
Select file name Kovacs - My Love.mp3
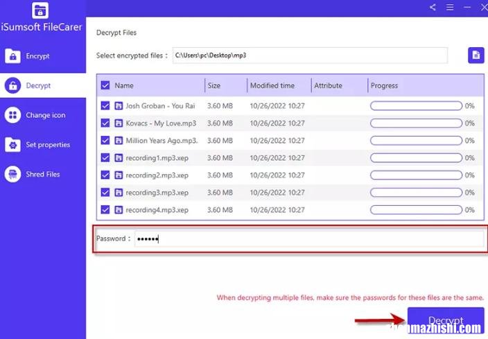point(161,123)
